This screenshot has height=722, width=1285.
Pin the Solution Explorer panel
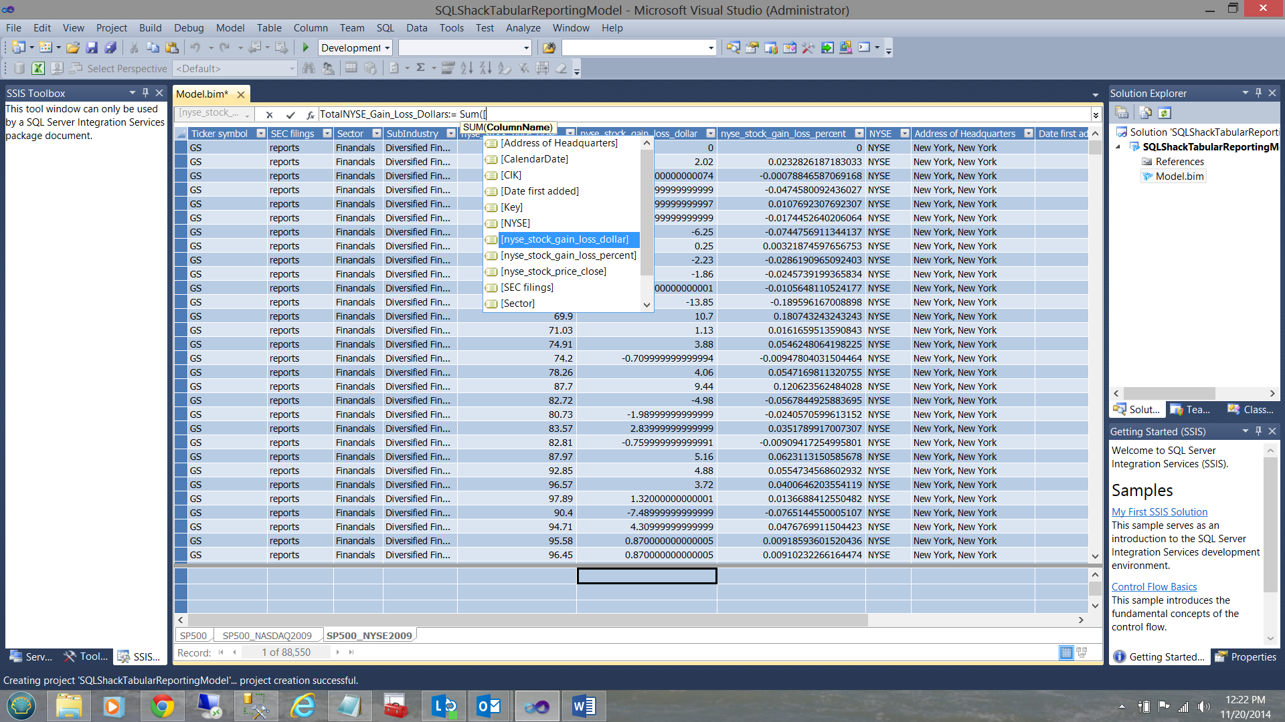coord(1258,93)
